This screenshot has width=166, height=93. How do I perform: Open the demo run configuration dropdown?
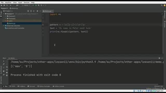point(26,5)
